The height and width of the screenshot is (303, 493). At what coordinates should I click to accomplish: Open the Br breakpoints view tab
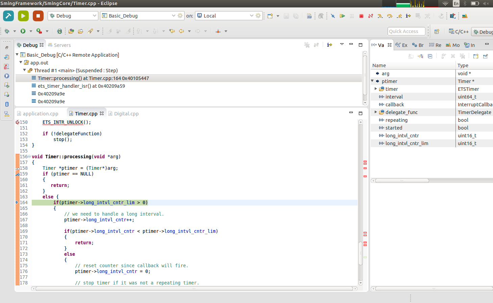click(x=421, y=45)
